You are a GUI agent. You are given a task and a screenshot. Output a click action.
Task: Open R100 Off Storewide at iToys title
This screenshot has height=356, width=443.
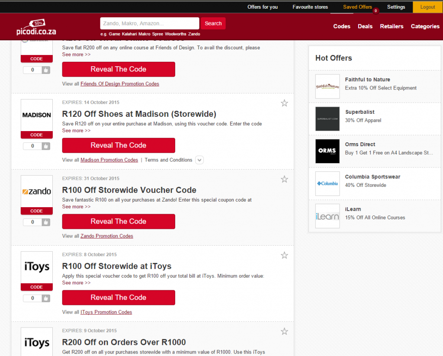[x=117, y=266]
